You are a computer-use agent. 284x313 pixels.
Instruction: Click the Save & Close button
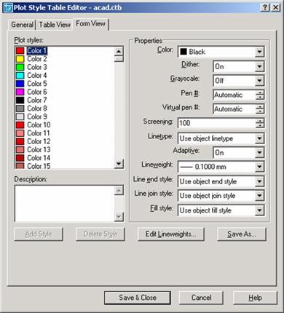(x=138, y=298)
